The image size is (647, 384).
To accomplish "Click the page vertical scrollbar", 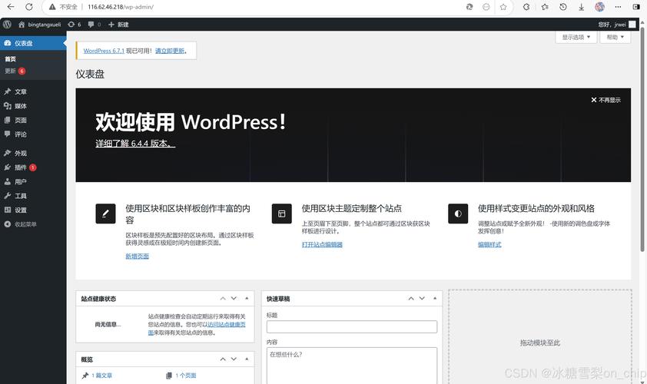I will (642, 141).
